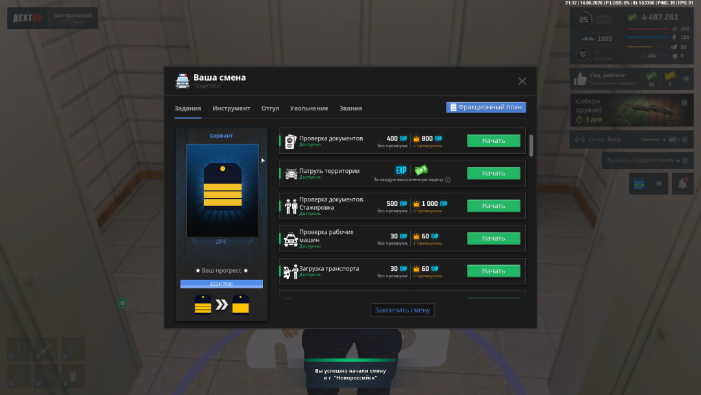
Task: Click Закончить смену button
Action: click(x=402, y=310)
